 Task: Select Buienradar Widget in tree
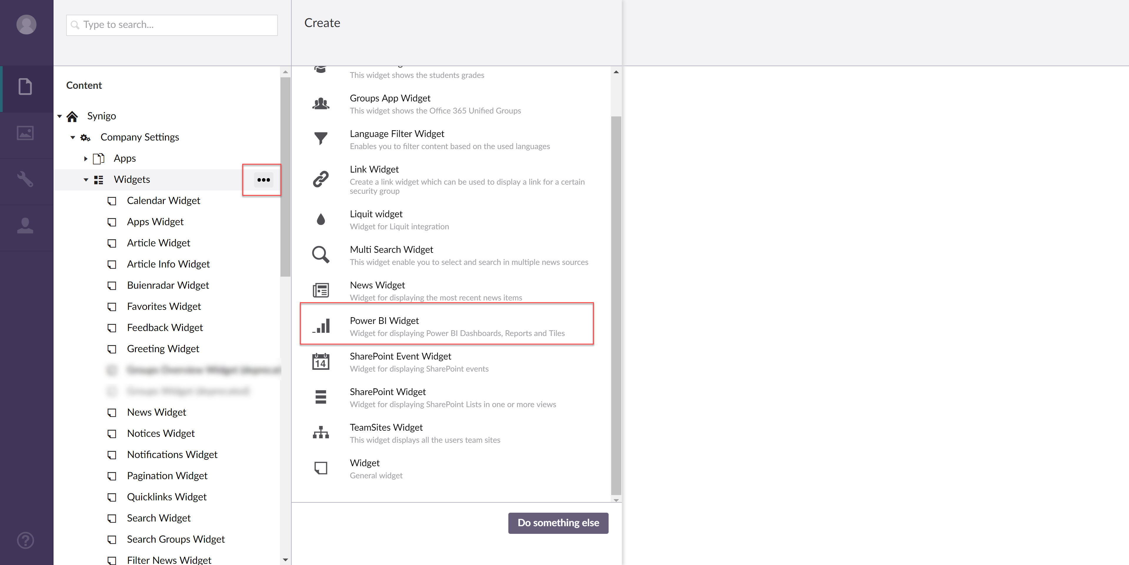[168, 285]
